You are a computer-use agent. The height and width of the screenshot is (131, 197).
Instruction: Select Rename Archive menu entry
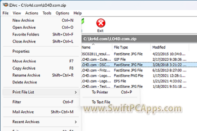point(41,75)
